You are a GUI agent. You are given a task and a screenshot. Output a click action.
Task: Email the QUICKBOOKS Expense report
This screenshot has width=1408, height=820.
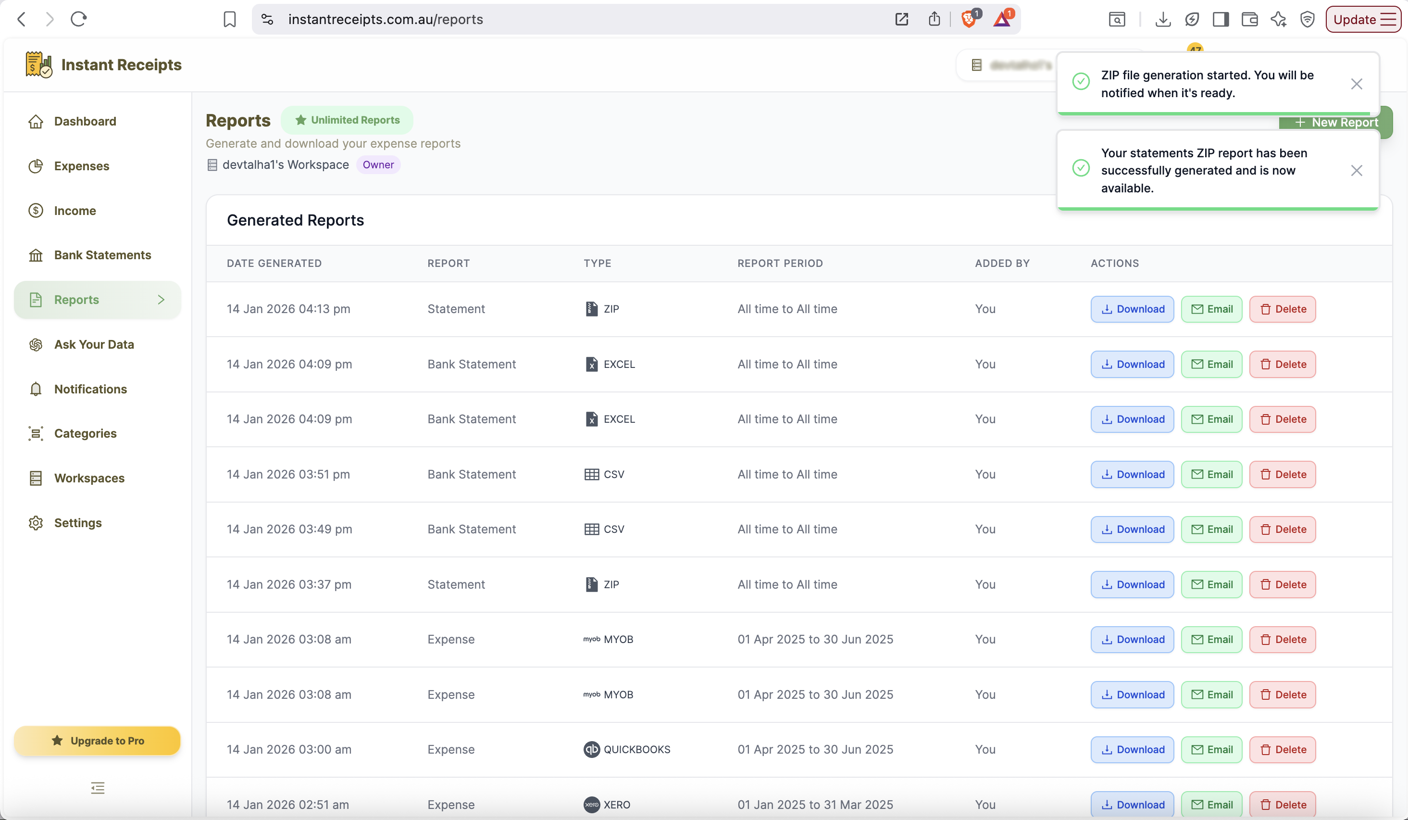(x=1211, y=750)
